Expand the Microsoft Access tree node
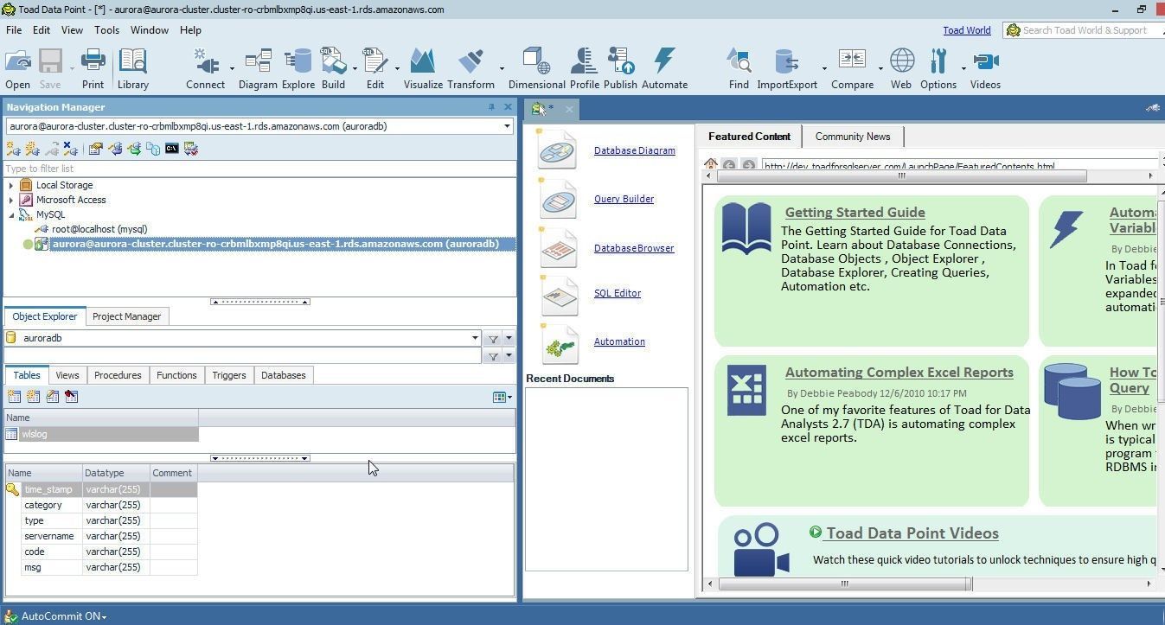Screen dimensions: 1165x625 [10, 200]
